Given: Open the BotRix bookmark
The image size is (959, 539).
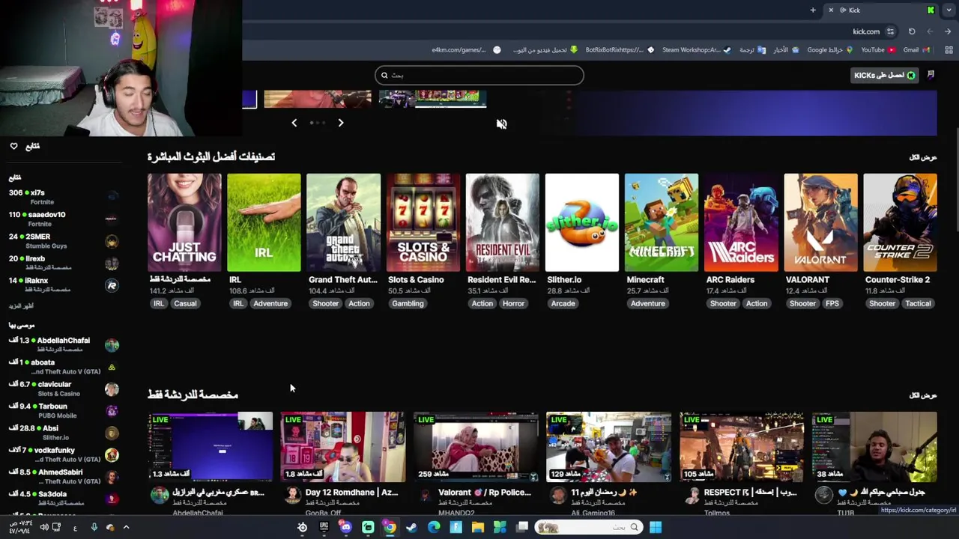Looking at the screenshot, I should 619,50.
